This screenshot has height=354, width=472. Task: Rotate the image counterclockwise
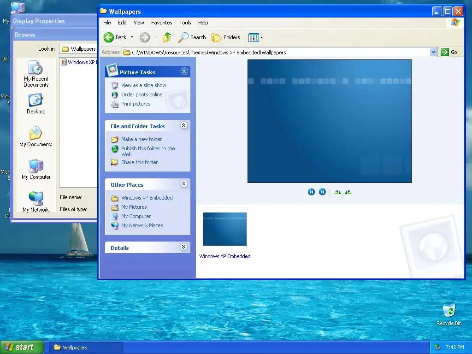(x=348, y=192)
